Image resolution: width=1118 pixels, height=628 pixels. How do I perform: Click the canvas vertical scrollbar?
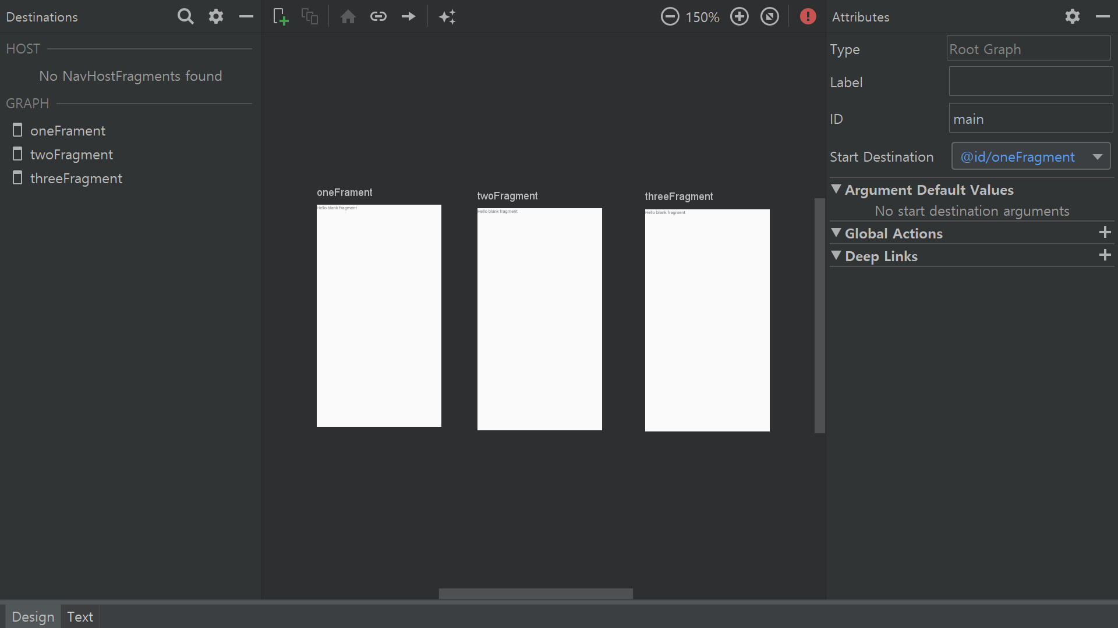click(x=819, y=316)
